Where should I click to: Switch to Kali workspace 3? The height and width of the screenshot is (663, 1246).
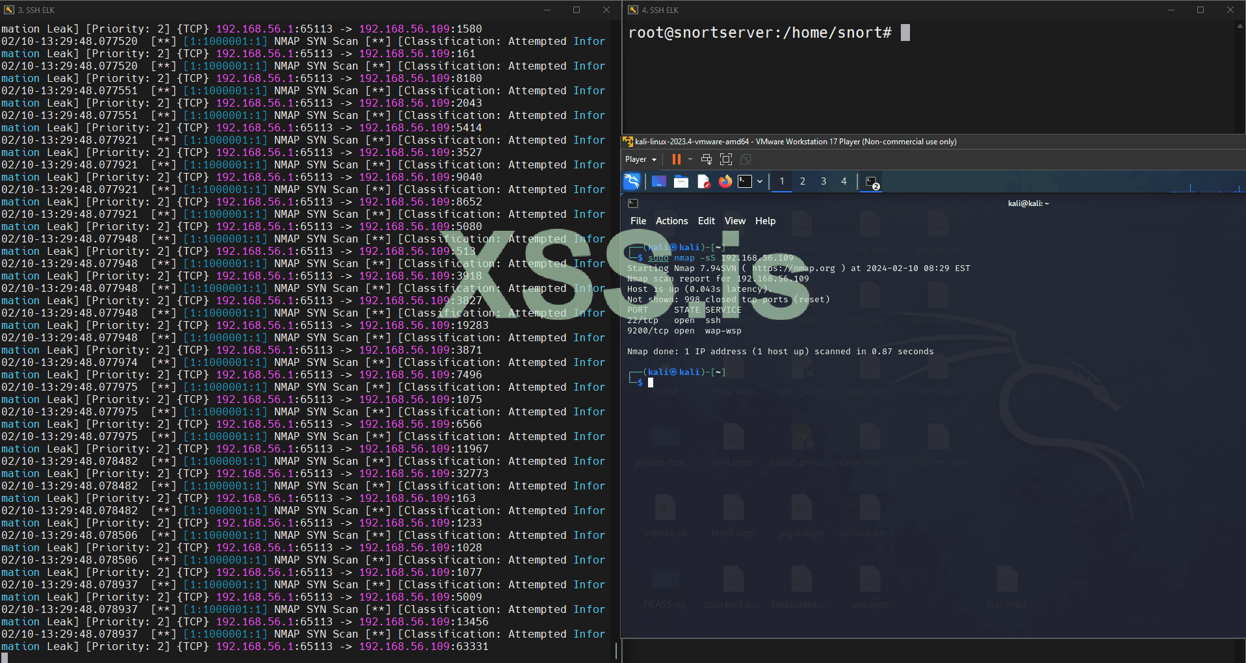point(824,181)
